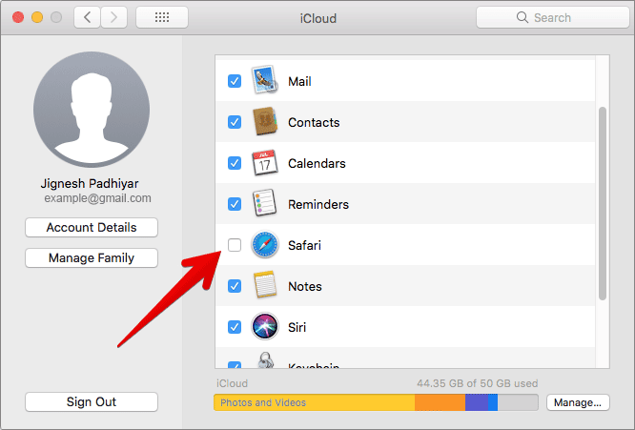Disable the Notes sync checkbox
This screenshot has width=635, height=430.
point(235,286)
